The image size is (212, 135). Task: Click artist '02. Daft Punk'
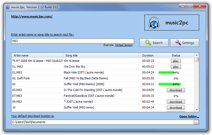point(21,78)
